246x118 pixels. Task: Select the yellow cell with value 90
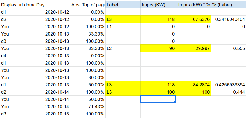158,48
